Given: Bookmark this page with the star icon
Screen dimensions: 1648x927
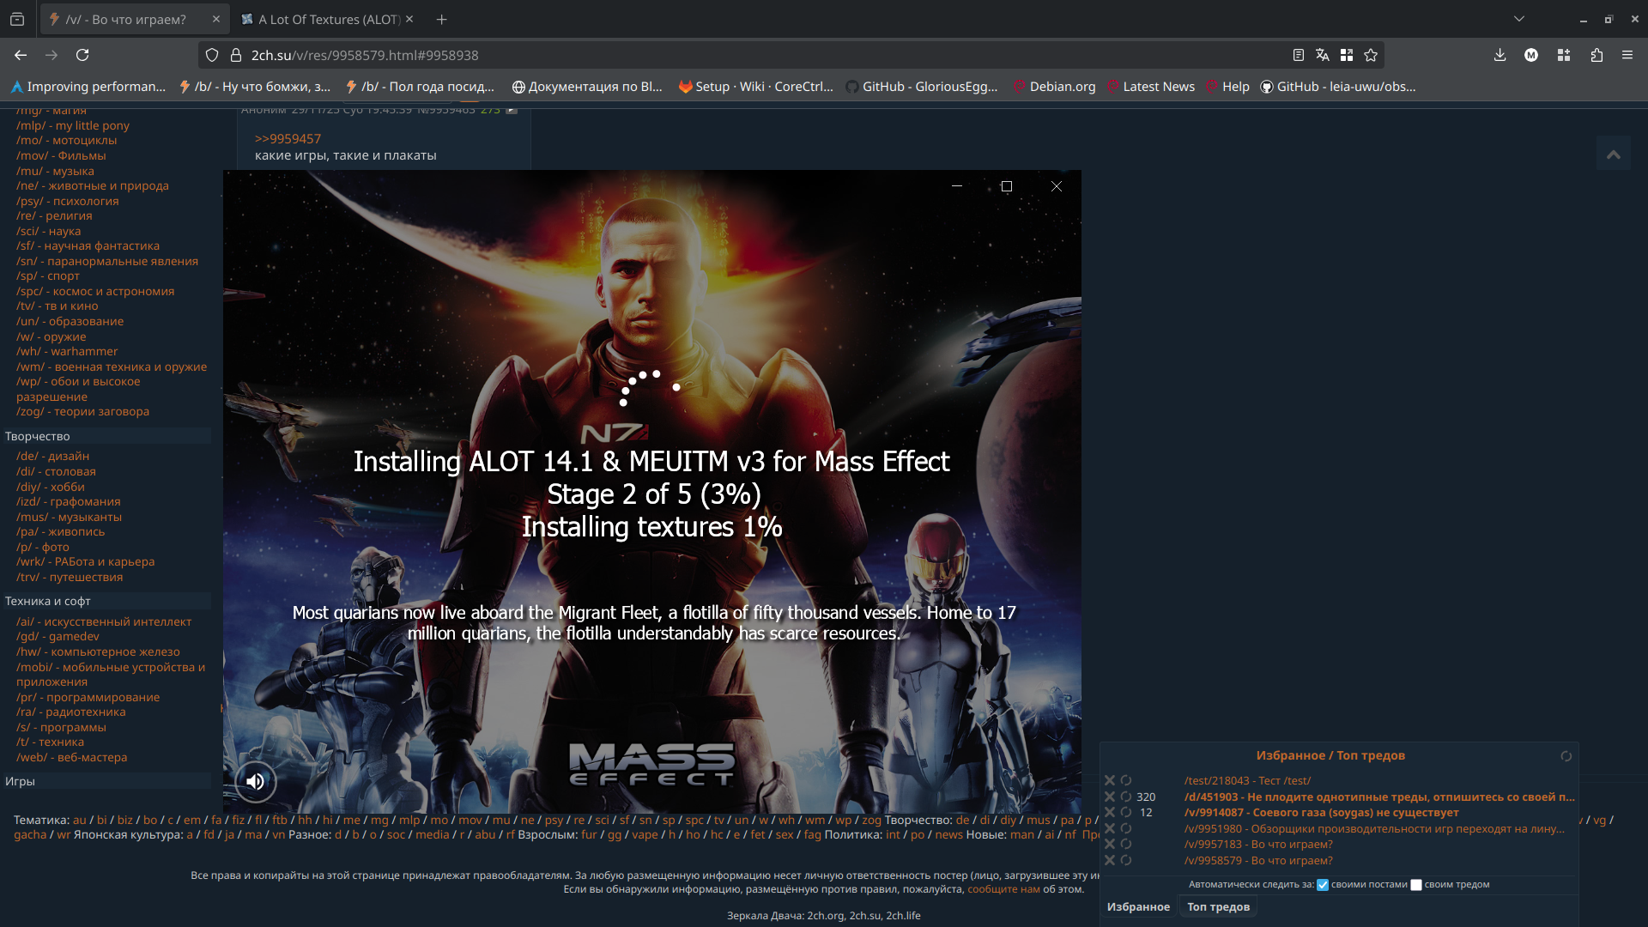Looking at the screenshot, I should coord(1371,55).
